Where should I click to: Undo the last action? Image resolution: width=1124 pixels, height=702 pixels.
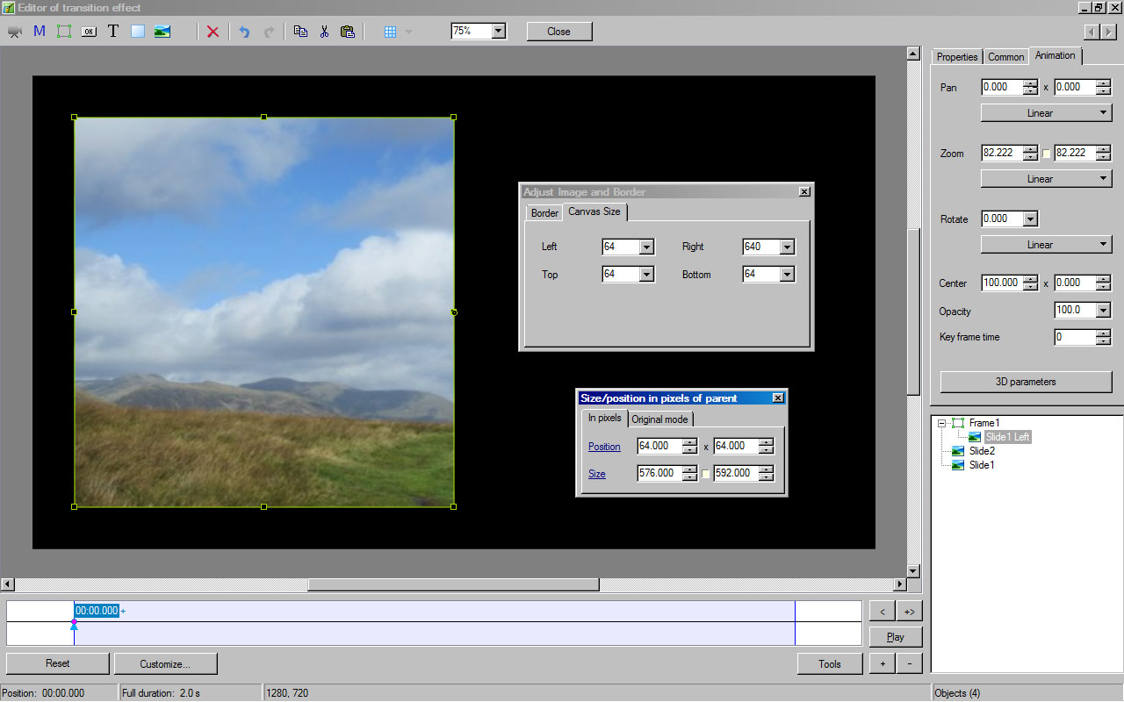tap(244, 32)
